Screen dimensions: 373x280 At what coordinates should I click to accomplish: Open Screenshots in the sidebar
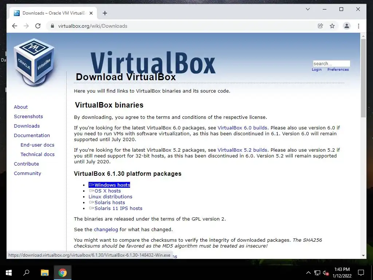click(28, 116)
